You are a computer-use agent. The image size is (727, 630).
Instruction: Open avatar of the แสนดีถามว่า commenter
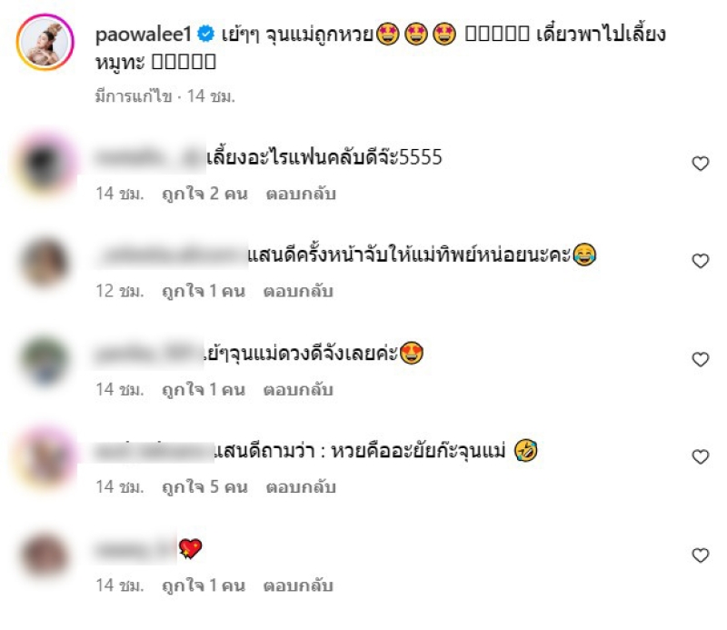coord(45,457)
